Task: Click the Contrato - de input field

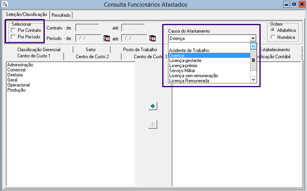Action: pyautogui.click(x=87, y=28)
